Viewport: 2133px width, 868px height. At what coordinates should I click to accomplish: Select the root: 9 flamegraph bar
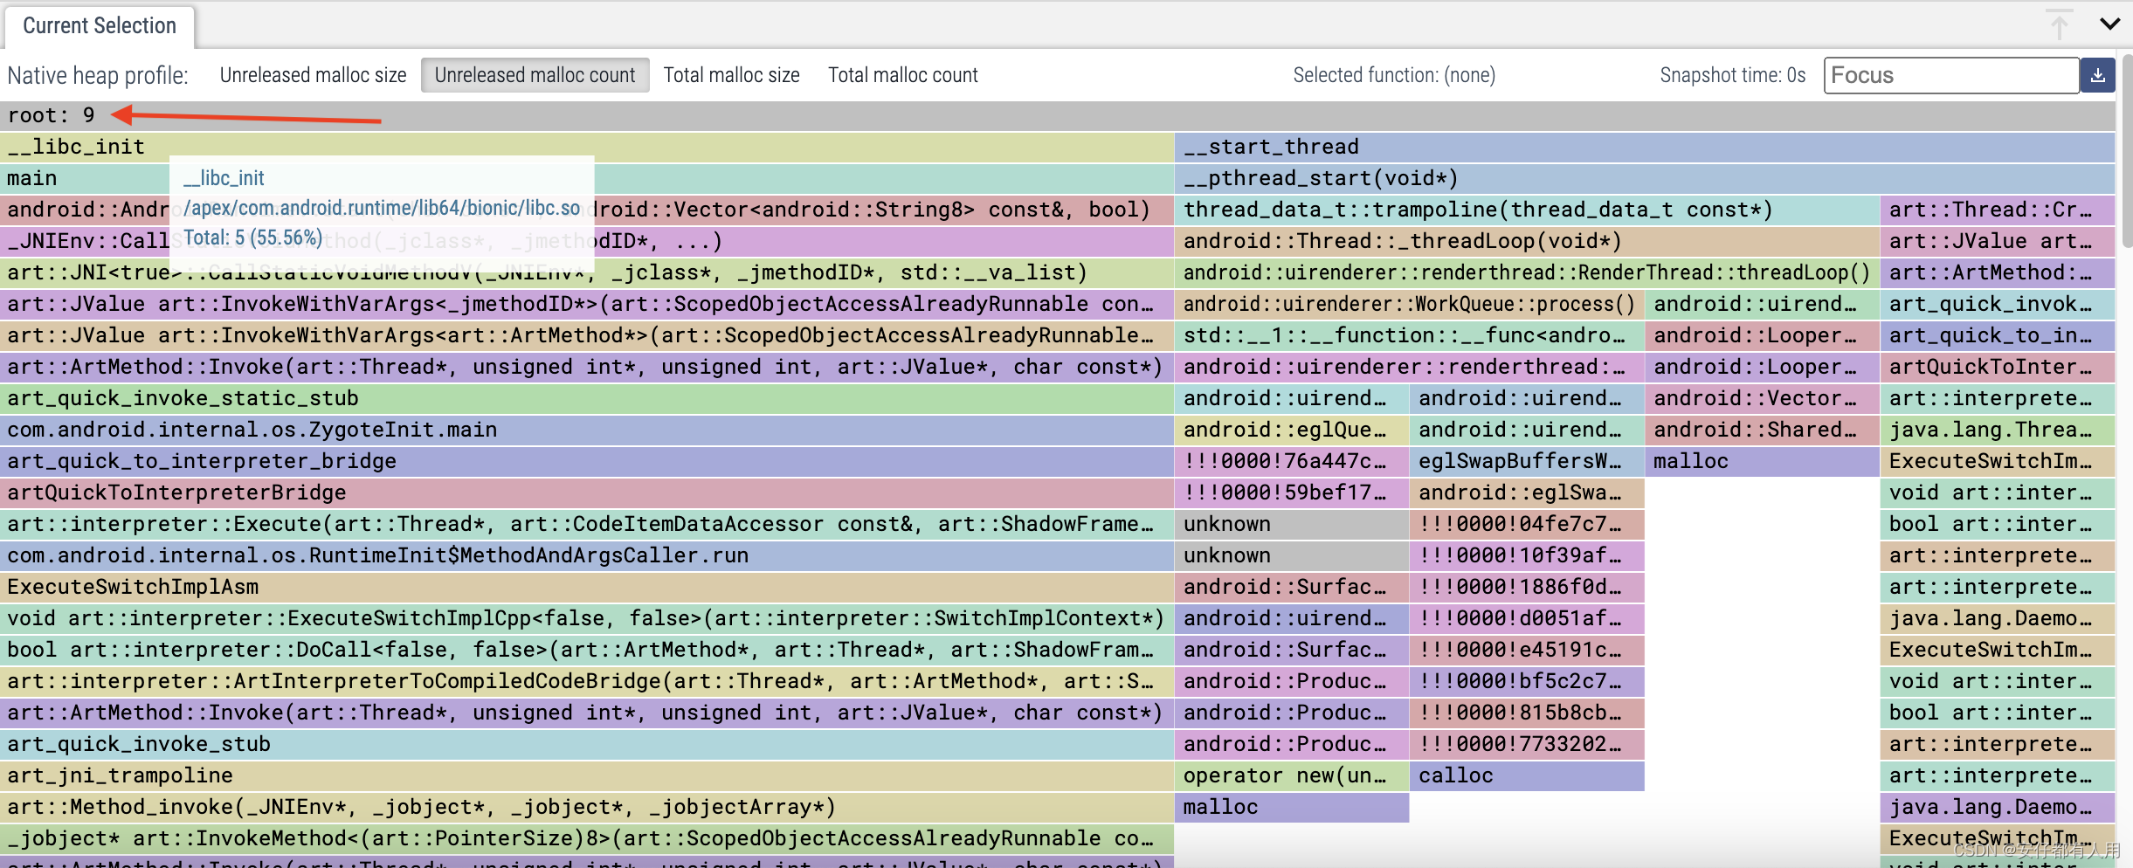pyautogui.click(x=1057, y=115)
